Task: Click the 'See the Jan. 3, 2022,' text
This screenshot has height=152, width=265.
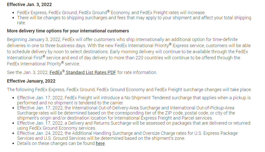Action: point(28,72)
